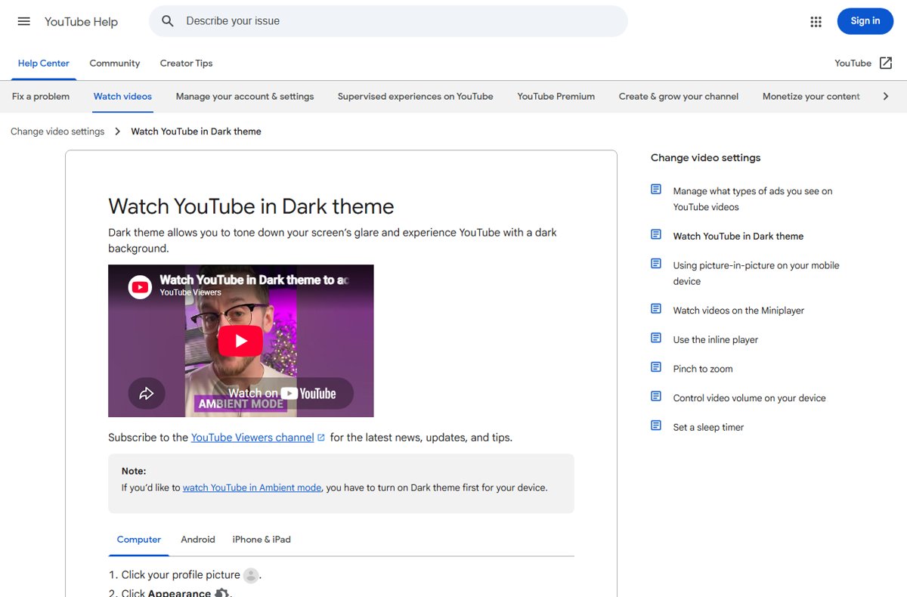Open the YouTube link at top right

(853, 63)
